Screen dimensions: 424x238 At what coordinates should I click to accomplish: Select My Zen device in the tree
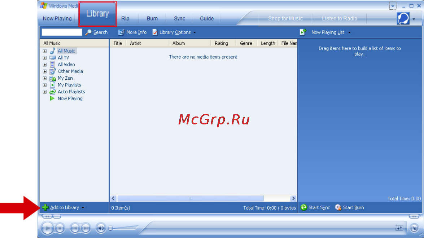[65, 78]
